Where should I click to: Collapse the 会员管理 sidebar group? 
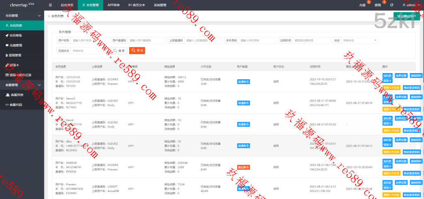coord(22,15)
